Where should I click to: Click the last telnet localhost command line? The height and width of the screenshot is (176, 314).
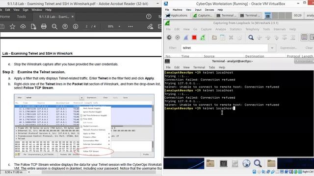[x=200, y=109]
